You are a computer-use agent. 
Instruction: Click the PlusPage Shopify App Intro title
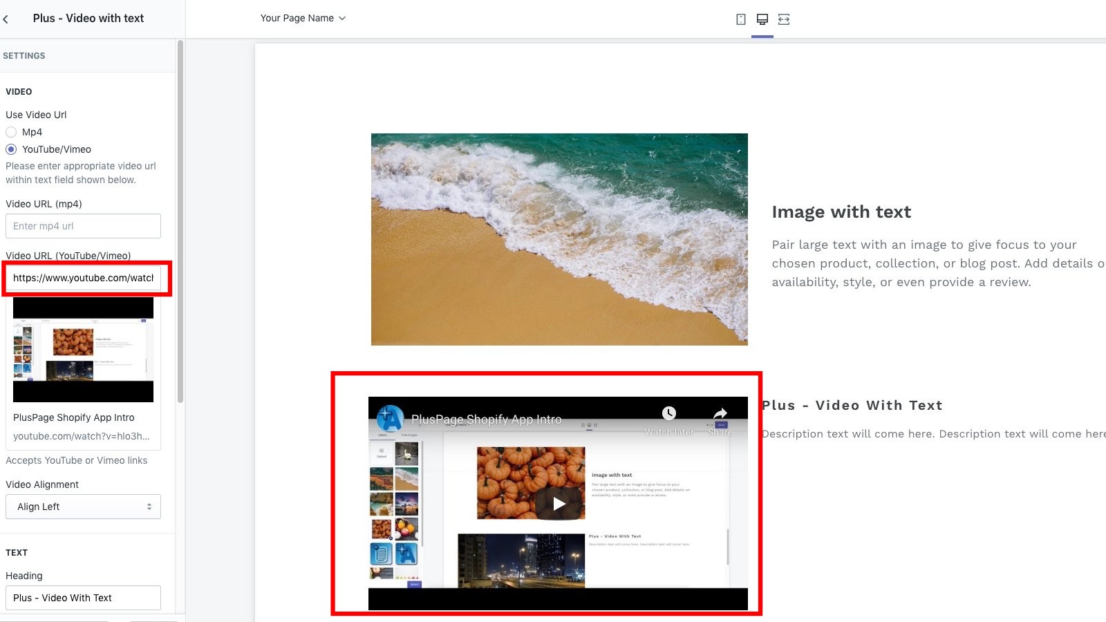click(x=74, y=417)
